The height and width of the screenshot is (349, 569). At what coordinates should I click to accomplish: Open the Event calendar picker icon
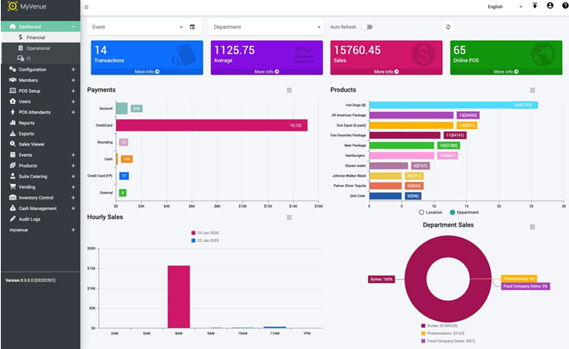click(192, 27)
